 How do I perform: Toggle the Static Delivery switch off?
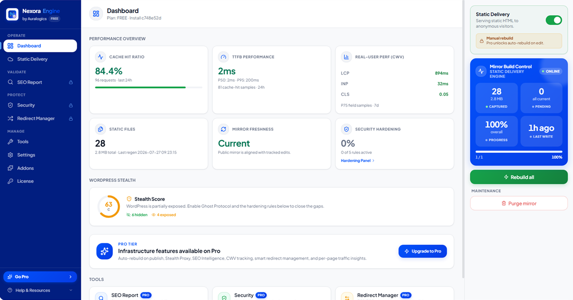pyautogui.click(x=554, y=20)
